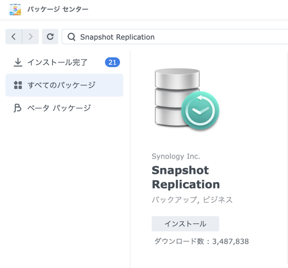This screenshot has width=288, height=268.
Task: Click the download icon beside インストール完了
Action: pyautogui.click(x=18, y=62)
